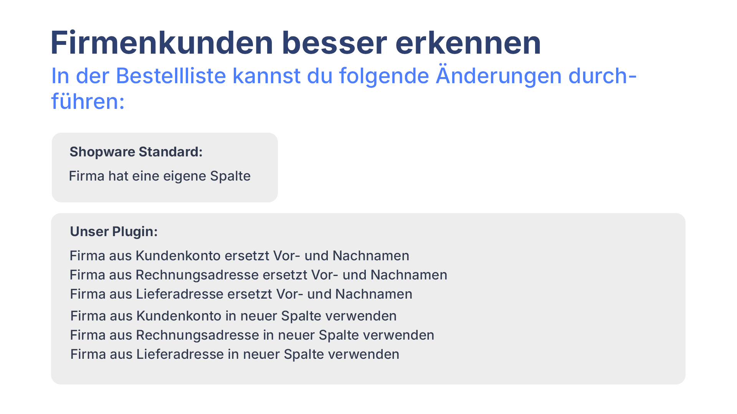
Task: Click "Firma aus Lieferadresse ersetzt Vor- und Nachnamen"
Action: pyautogui.click(x=241, y=294)
